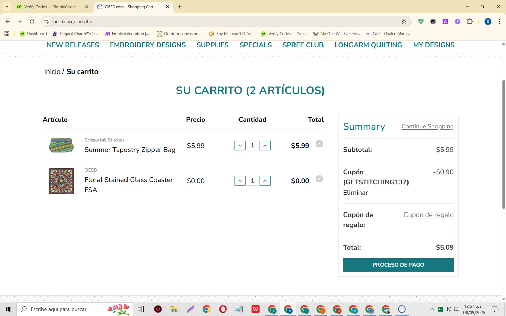Open the bookmarks apps grid icon
Image resolution: width=506 pixels, height=316 pixels.
7,34
